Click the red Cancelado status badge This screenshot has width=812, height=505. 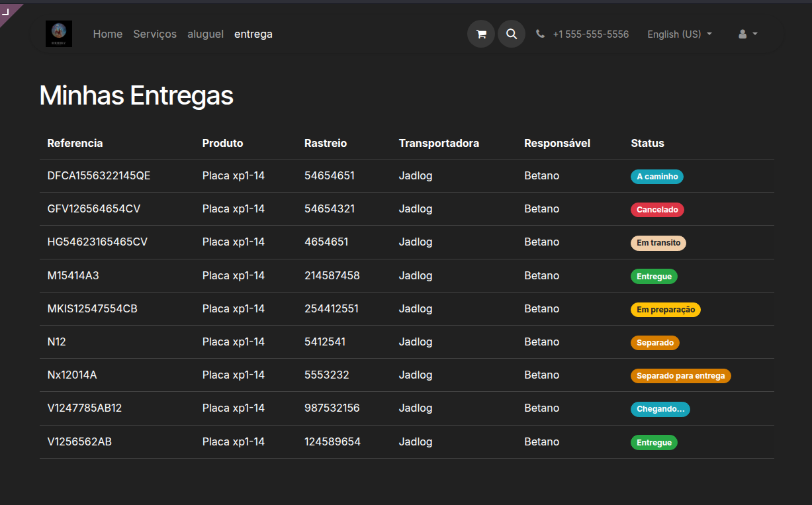[x=657, y=210]
